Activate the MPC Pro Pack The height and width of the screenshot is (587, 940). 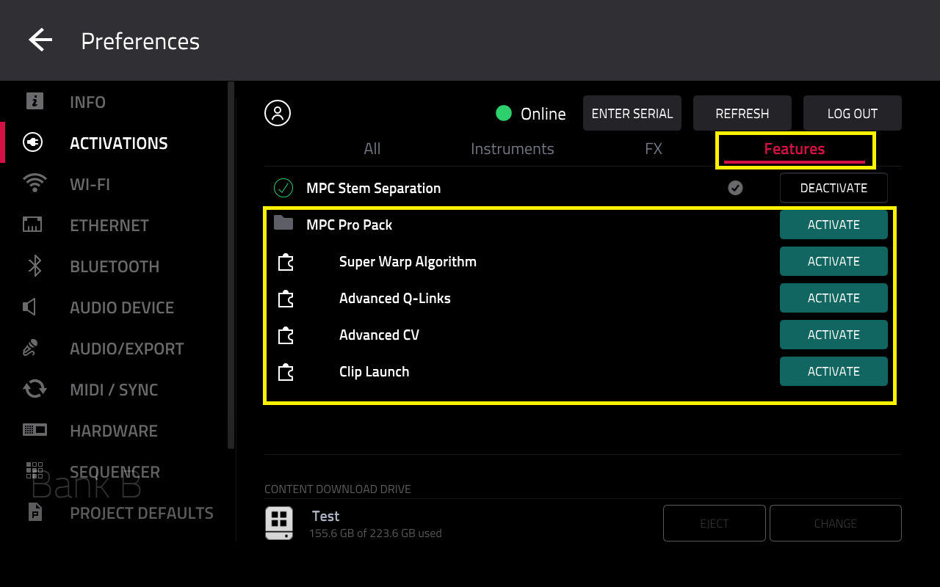tap(834, 225)
